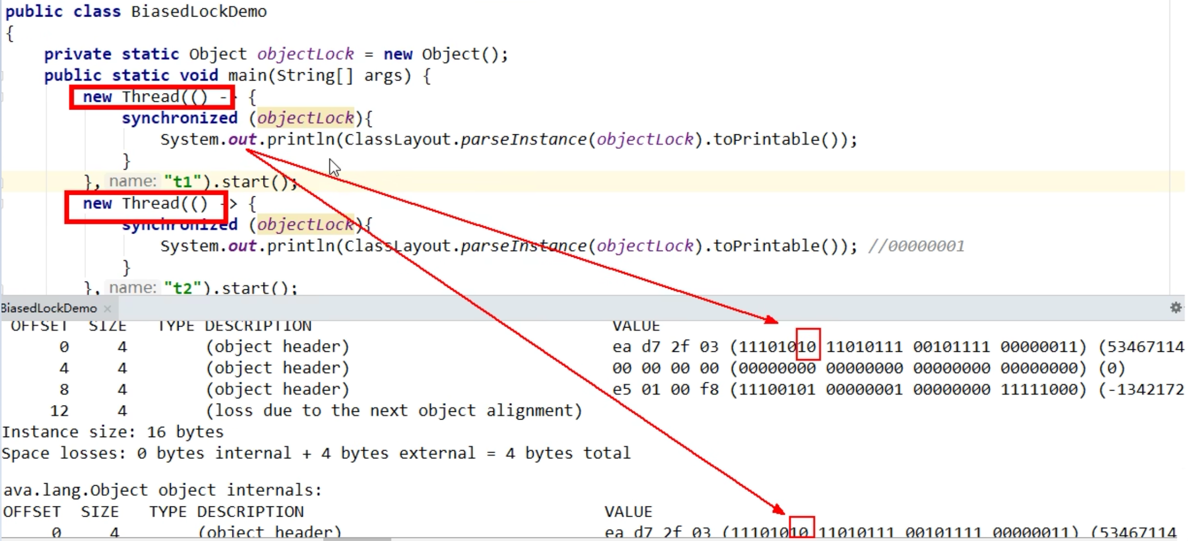Click "loss due to the next object alignment" text

pos(394,411)
